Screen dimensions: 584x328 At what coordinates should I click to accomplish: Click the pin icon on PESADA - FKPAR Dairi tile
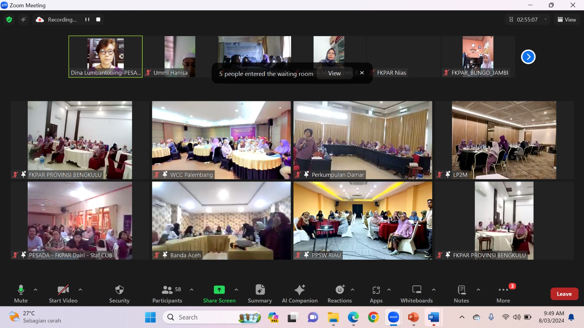pos(24,255)
